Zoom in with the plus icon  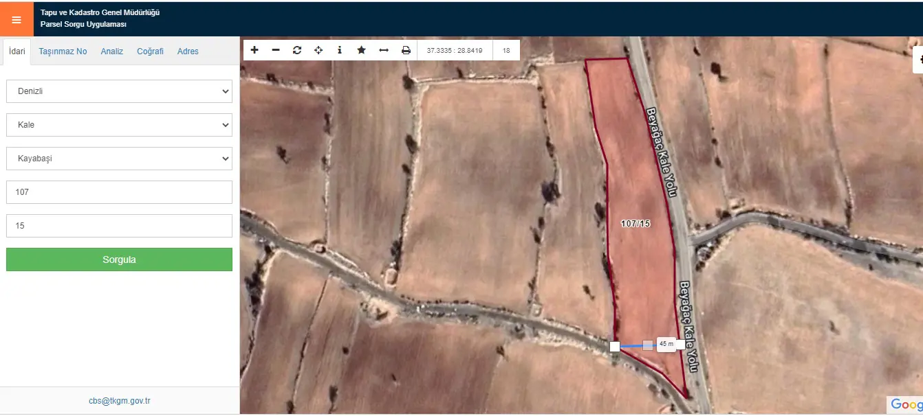coord(254,50)
